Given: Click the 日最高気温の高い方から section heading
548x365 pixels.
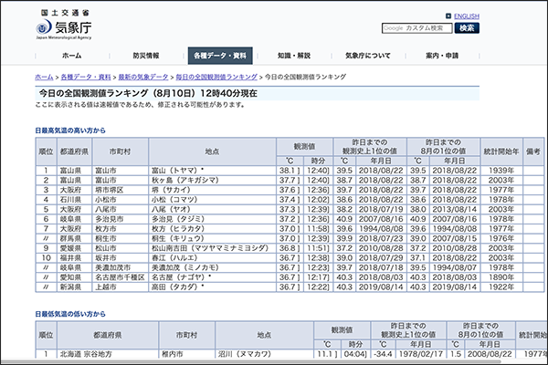Looking at the screenshot, I should pyautogui.click(x=71, y=130).
